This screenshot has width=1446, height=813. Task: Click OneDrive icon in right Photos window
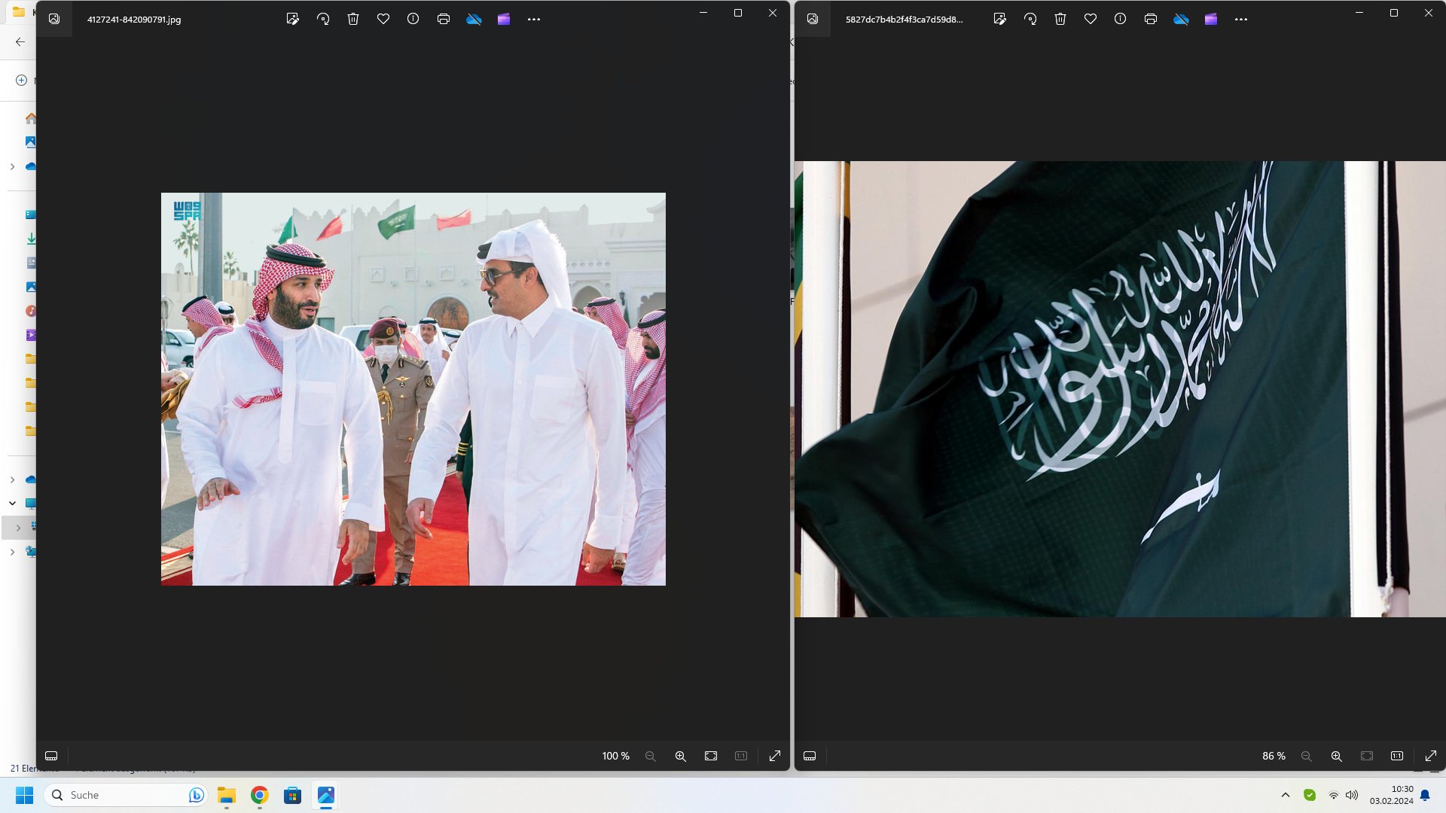point(1181,19)
